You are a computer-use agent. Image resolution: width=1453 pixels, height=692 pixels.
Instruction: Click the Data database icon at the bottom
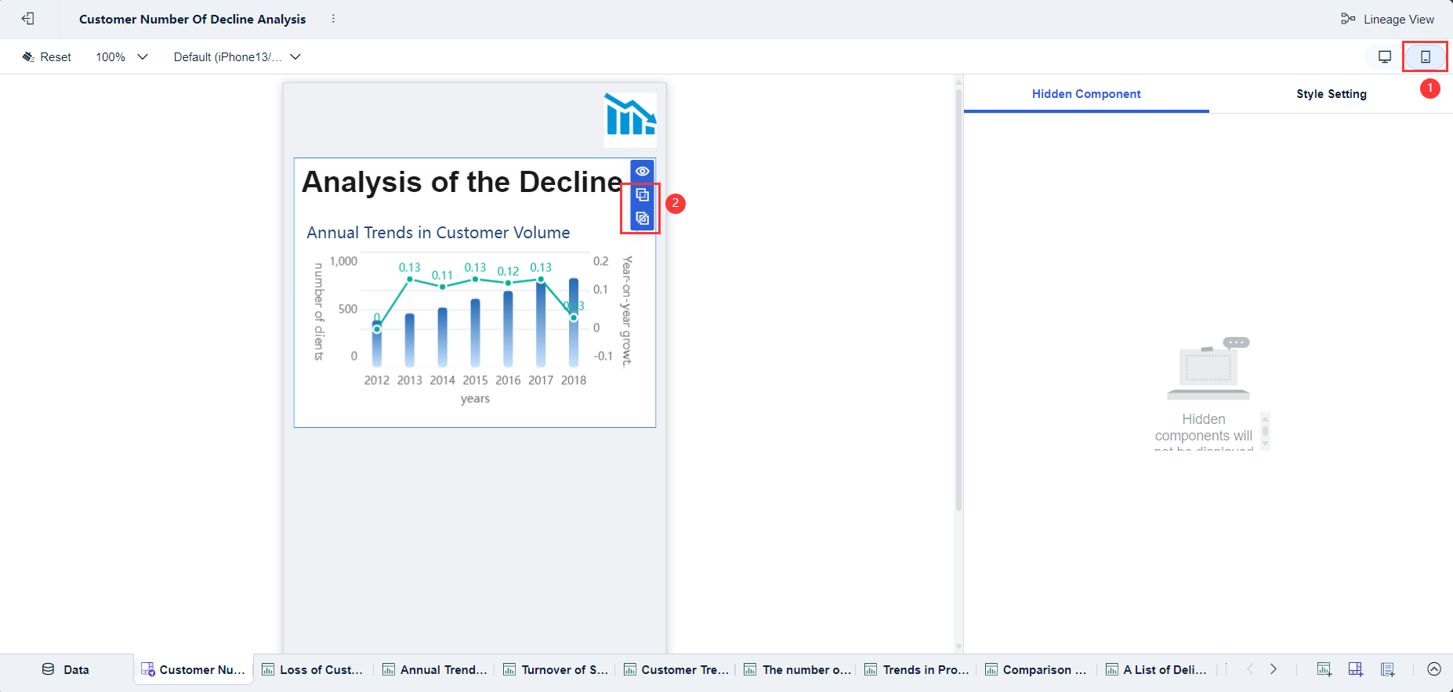click(x=49, y=669)
